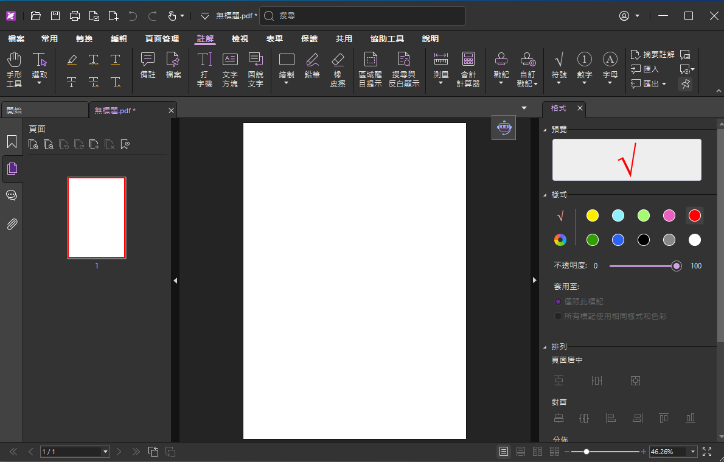Switch to single page view mode
Viewport: 724px width, 462px height.
click(x=503, y=452)
